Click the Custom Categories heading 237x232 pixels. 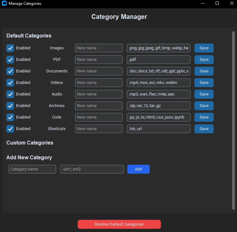(30, 143)
